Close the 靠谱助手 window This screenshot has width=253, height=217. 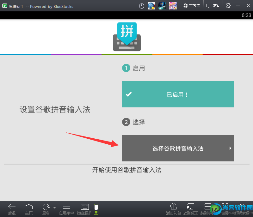click(x=248, y=5)
